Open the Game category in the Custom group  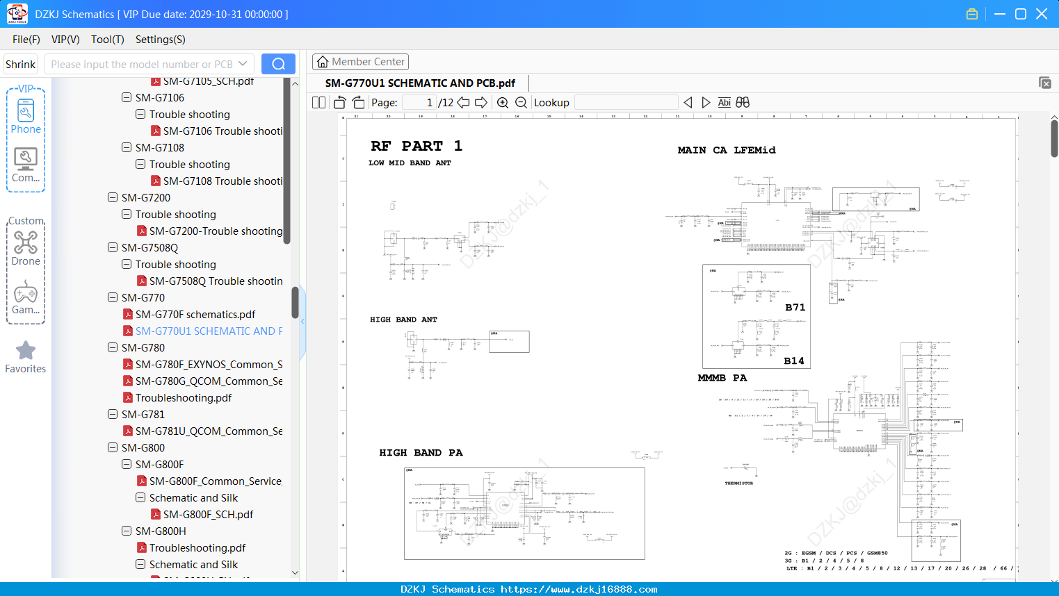[26, 297]
